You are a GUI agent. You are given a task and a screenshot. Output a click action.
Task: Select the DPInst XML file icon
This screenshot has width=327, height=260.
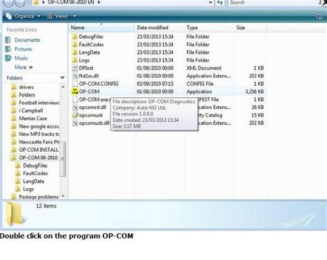coord(75,68)
